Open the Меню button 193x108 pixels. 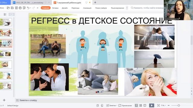pyautogui.click(x=2, y=8)
